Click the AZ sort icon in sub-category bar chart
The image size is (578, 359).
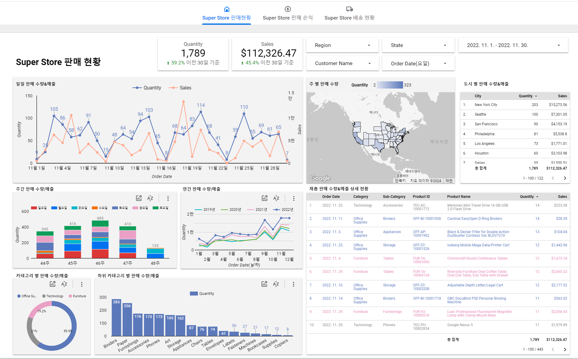(276, 284)
